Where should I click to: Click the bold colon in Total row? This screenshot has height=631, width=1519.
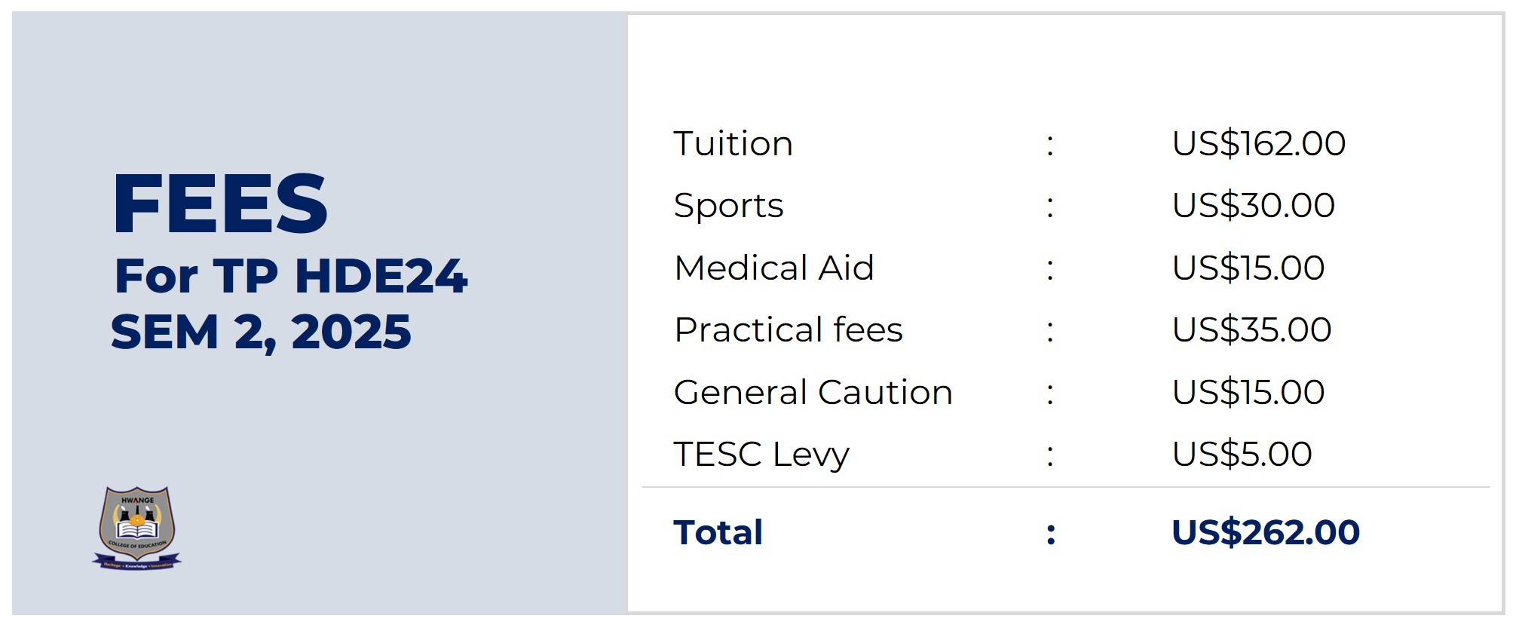(1051, 535)
